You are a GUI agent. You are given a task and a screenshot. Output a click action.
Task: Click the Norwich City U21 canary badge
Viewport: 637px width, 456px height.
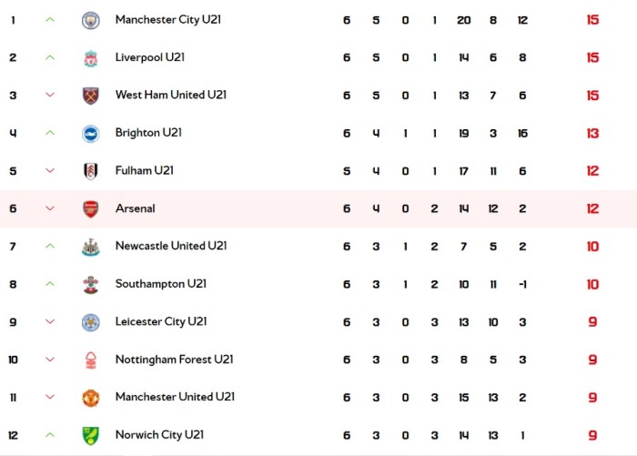click(91, 436)
